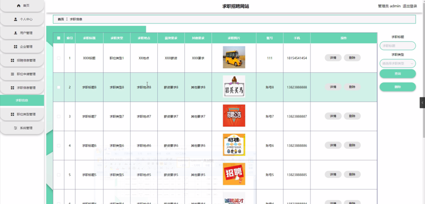Expand 招聘信息管理 menu
425x204 pixels.
22,61
